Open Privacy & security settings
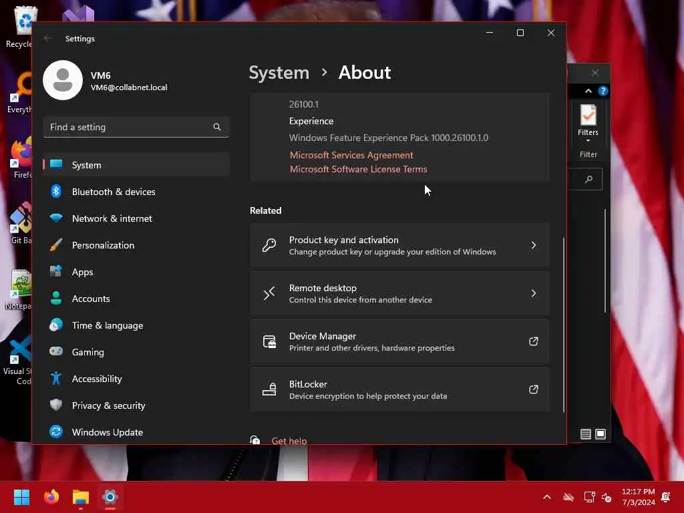The width and height of the screenshot is (684, 513). tap(136, 405)
